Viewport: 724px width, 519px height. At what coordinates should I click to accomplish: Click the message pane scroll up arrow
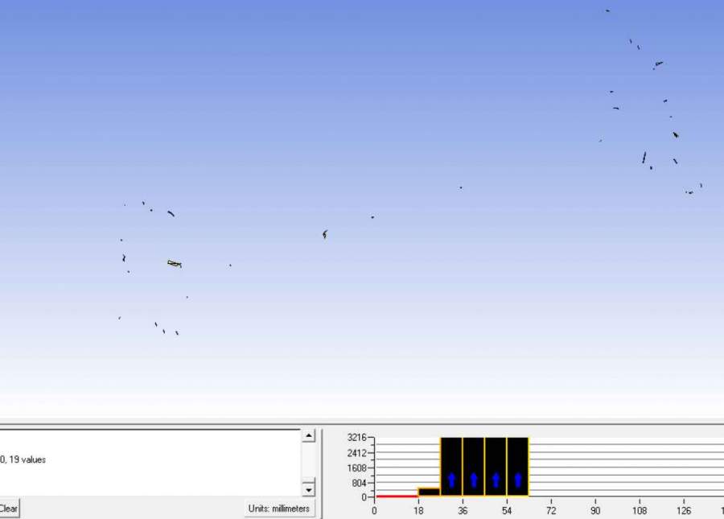[308, 435]
